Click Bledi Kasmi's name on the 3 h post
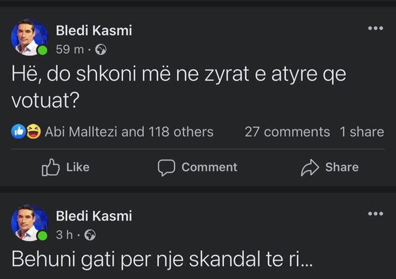Viewport: 396px width, 279px height. 94,216
